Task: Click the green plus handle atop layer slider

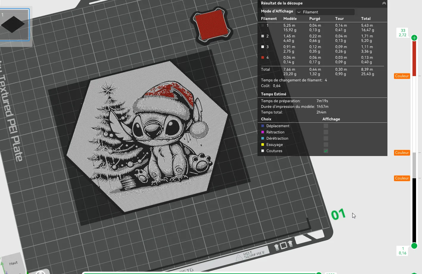Action: (x=414, y=38)
